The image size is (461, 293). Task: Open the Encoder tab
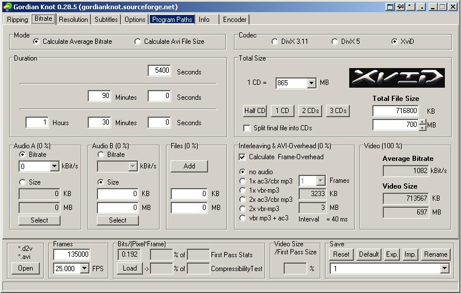[235, 20]
